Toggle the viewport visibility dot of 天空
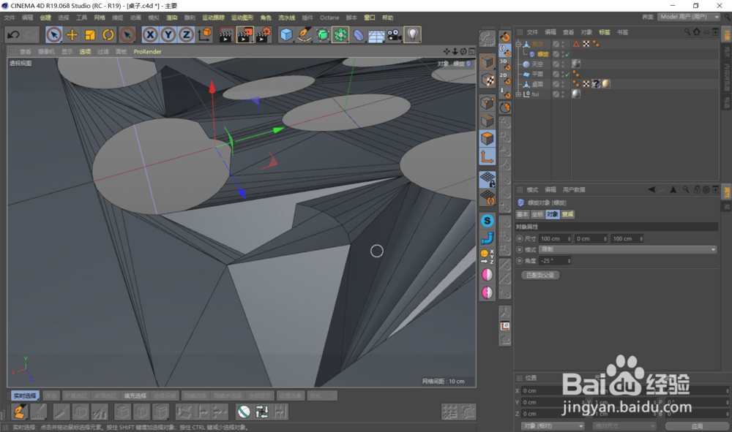This screenshot has height=432, width=732. (x=562, y=63)
